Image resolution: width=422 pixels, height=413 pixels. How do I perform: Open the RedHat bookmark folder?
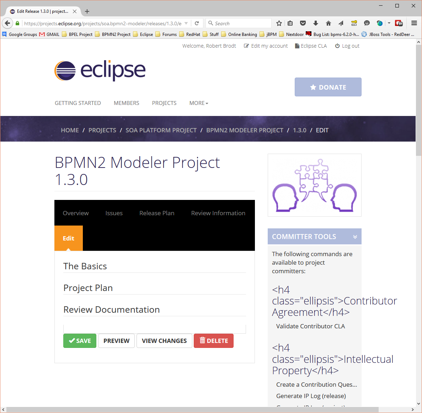click(x=190, y=35)
